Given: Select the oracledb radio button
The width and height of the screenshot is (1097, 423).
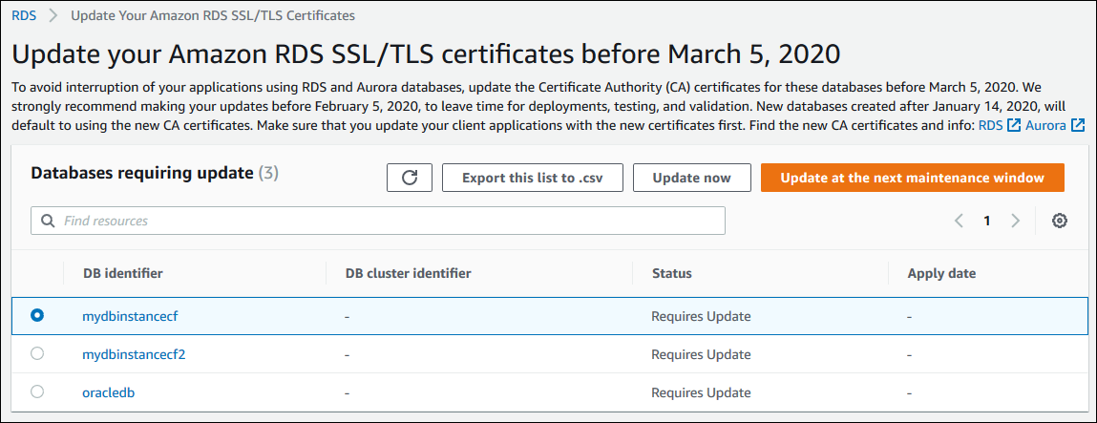Looking at the screenshot, I should click(x=37, y=391).
